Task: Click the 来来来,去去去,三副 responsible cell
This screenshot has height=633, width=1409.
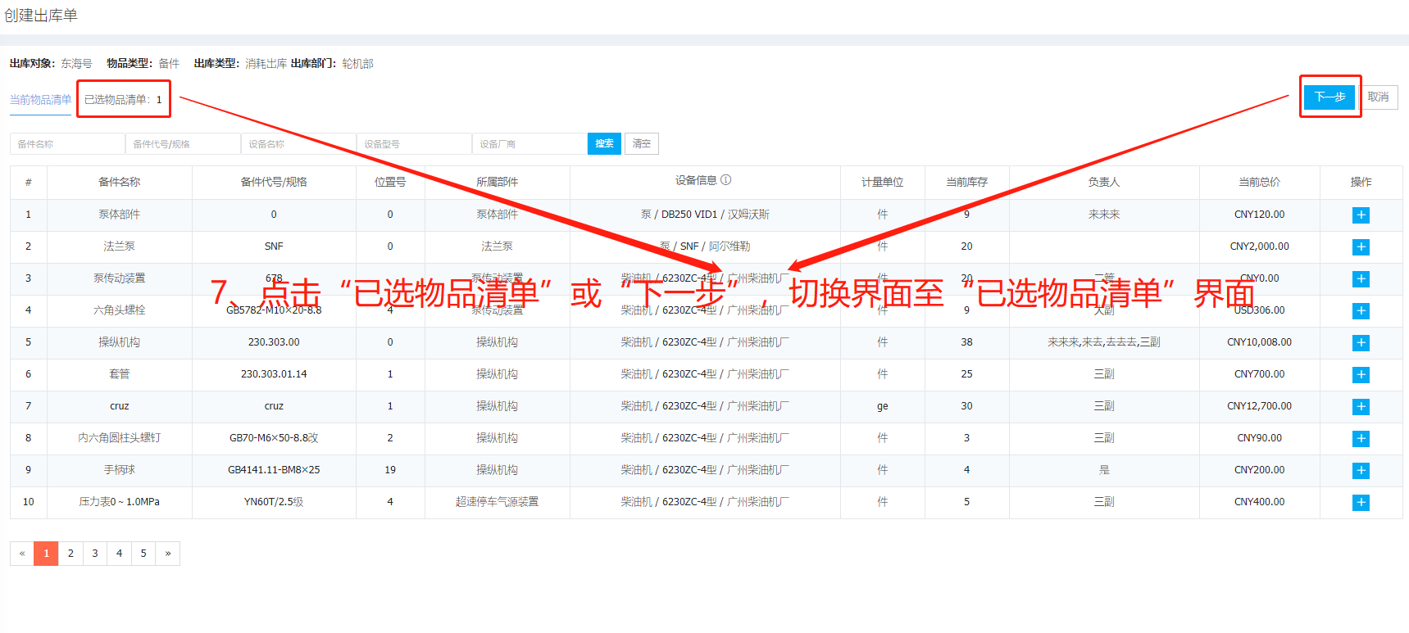Action: click(1104, 342)
